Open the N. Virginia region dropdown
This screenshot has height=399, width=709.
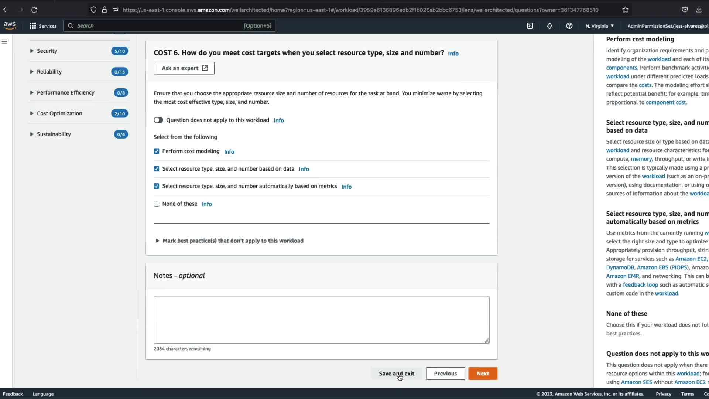(x=599, y=26)
